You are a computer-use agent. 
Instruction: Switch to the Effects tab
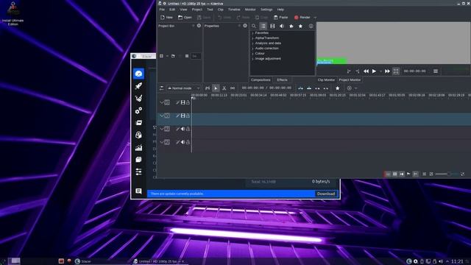click(282, 80)
